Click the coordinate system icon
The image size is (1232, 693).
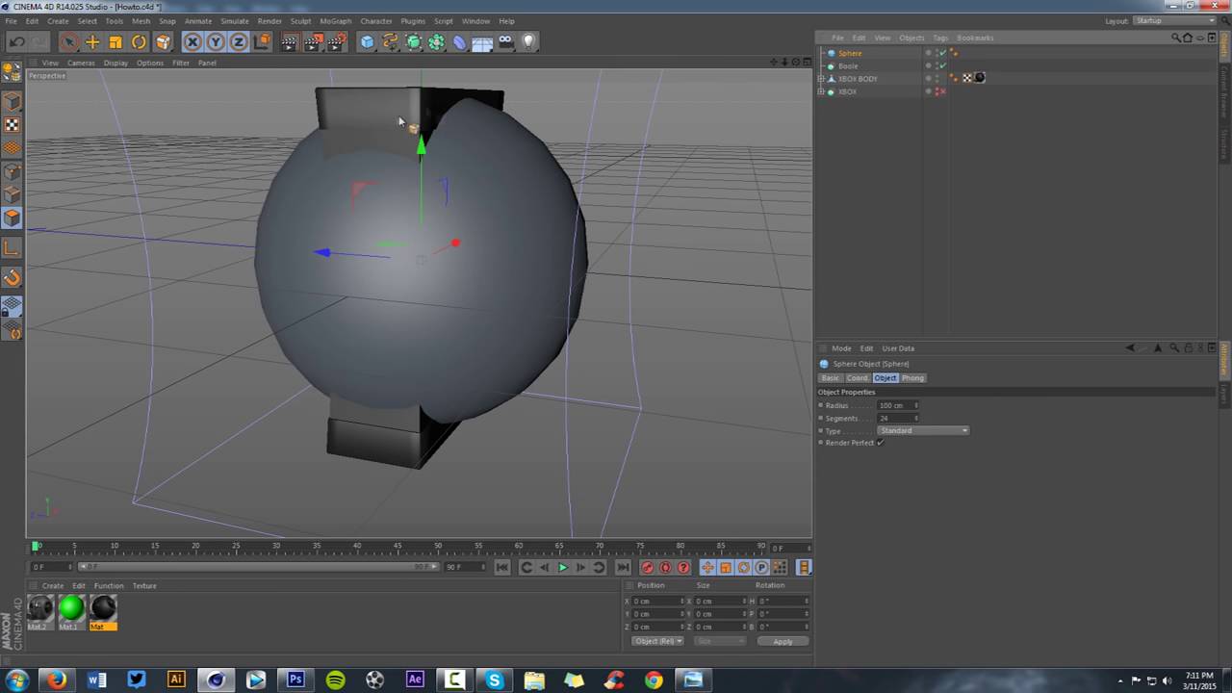[x=262, y=41]
